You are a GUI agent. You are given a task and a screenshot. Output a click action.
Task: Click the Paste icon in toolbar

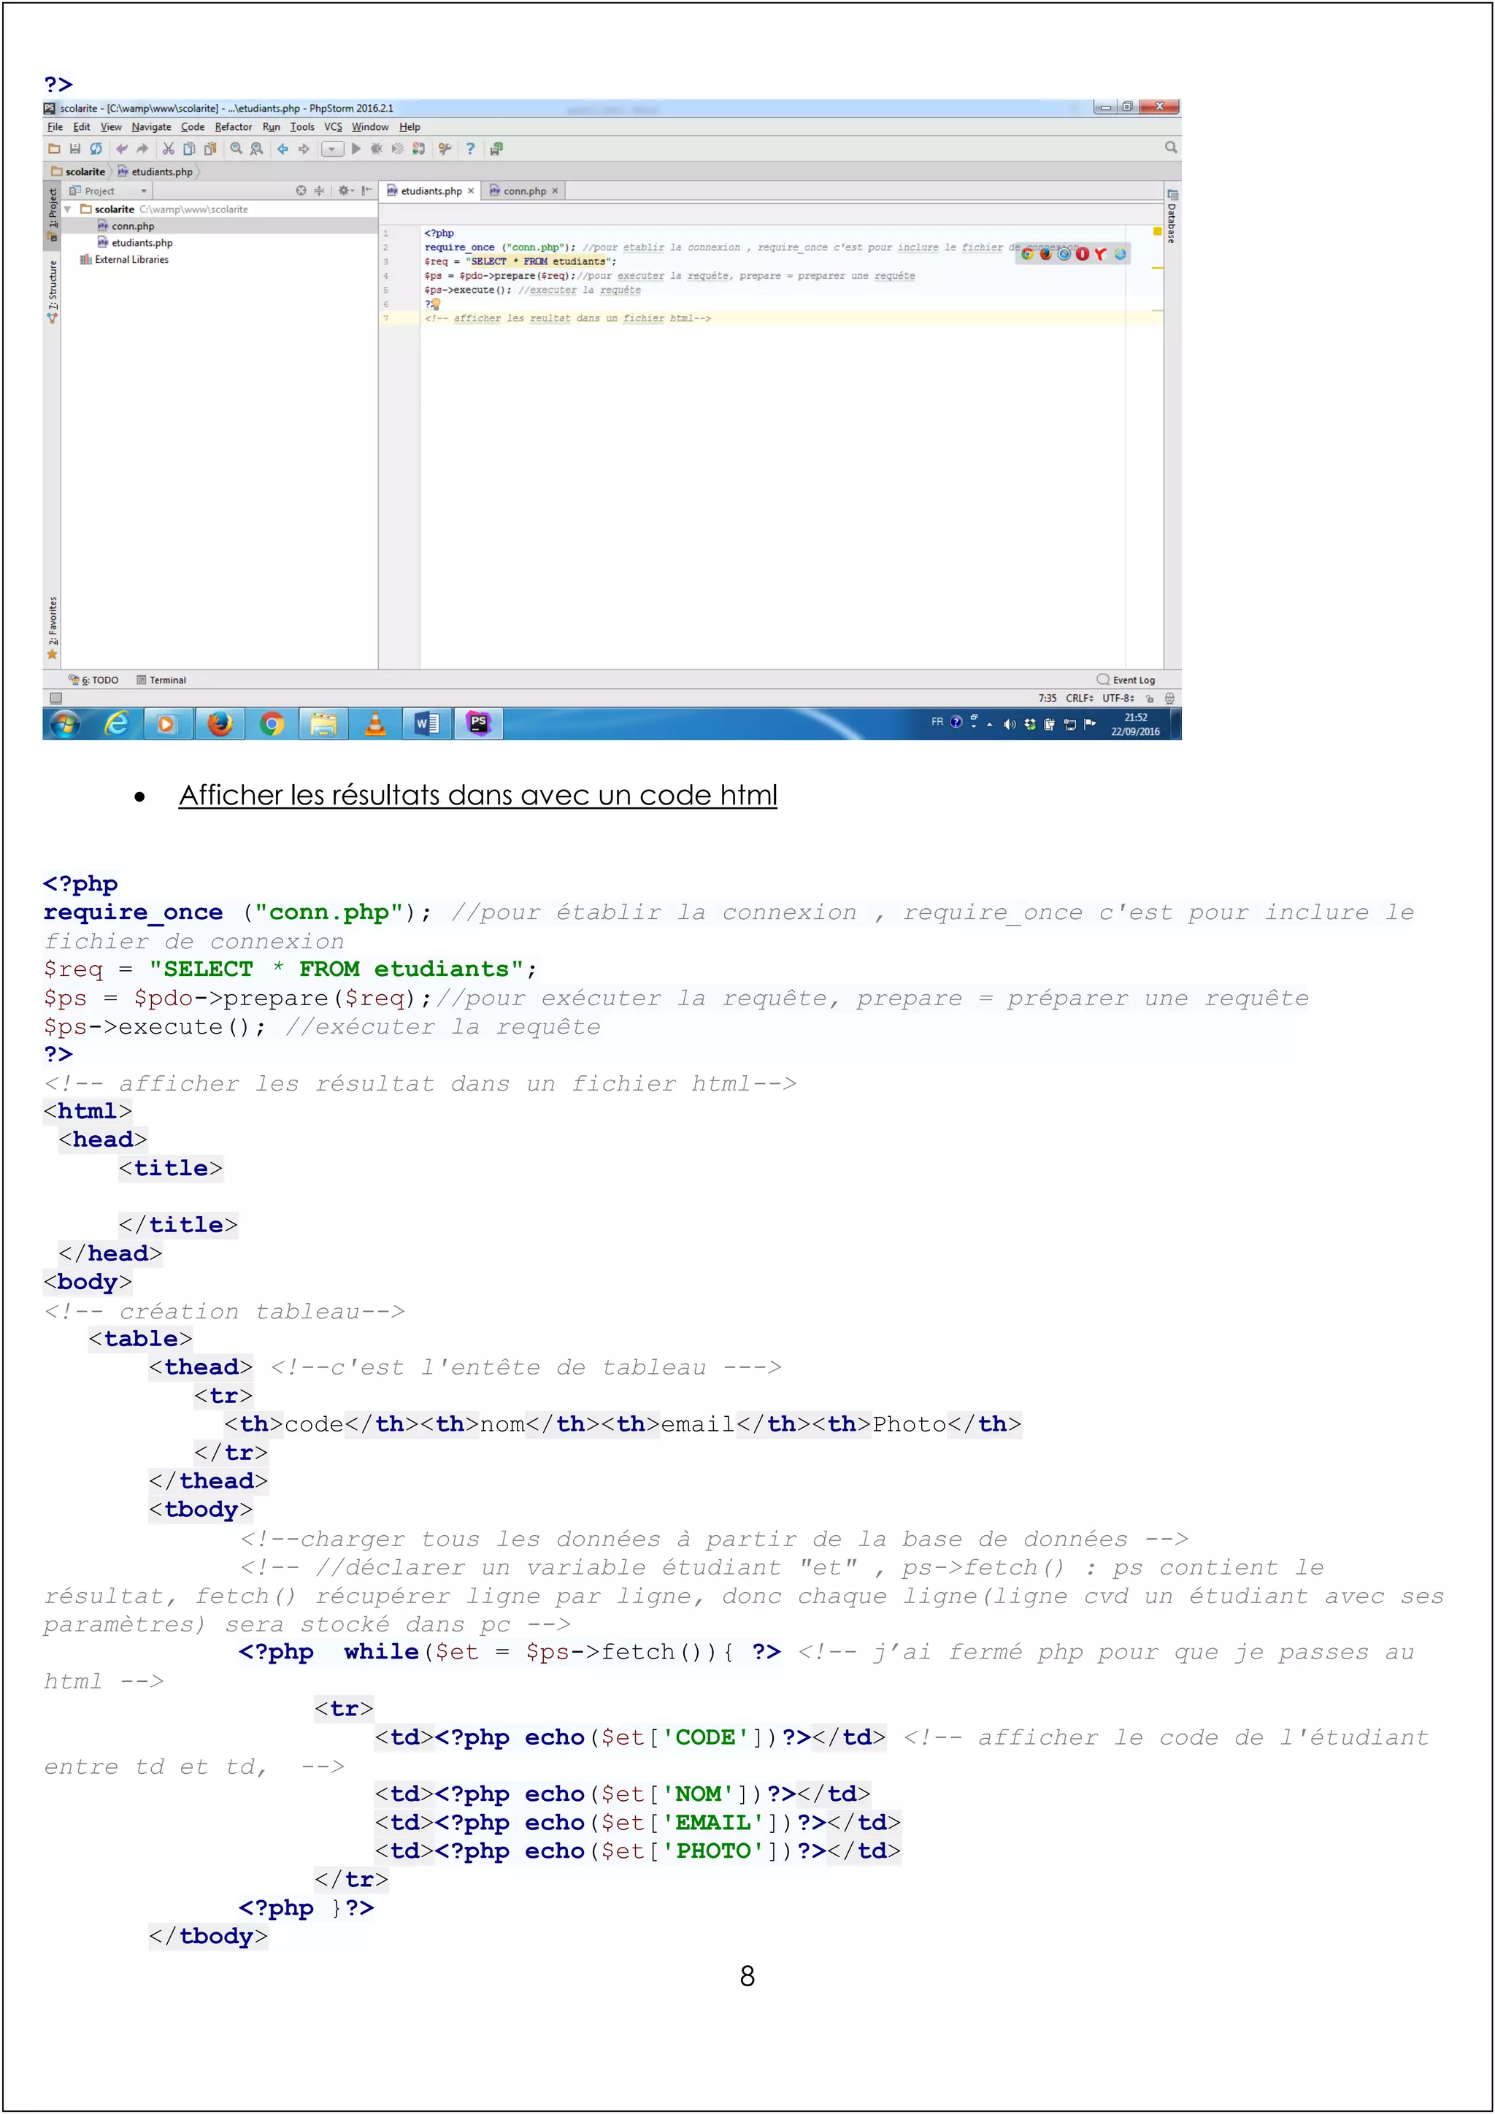210,148
